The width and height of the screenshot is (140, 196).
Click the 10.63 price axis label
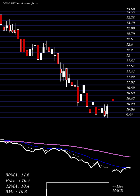tap(130, 93)
